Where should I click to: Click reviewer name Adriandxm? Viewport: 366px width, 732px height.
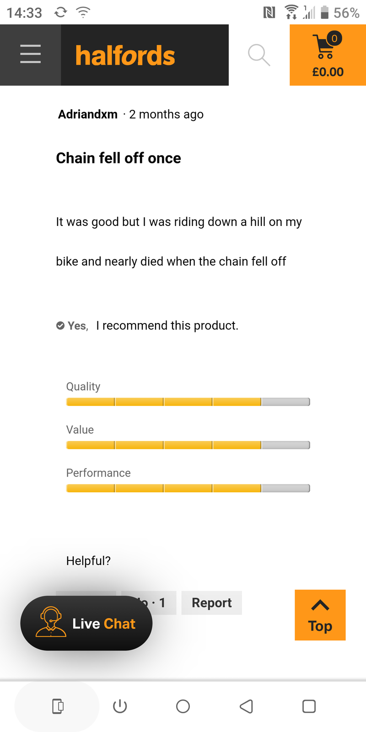[88, 114]
